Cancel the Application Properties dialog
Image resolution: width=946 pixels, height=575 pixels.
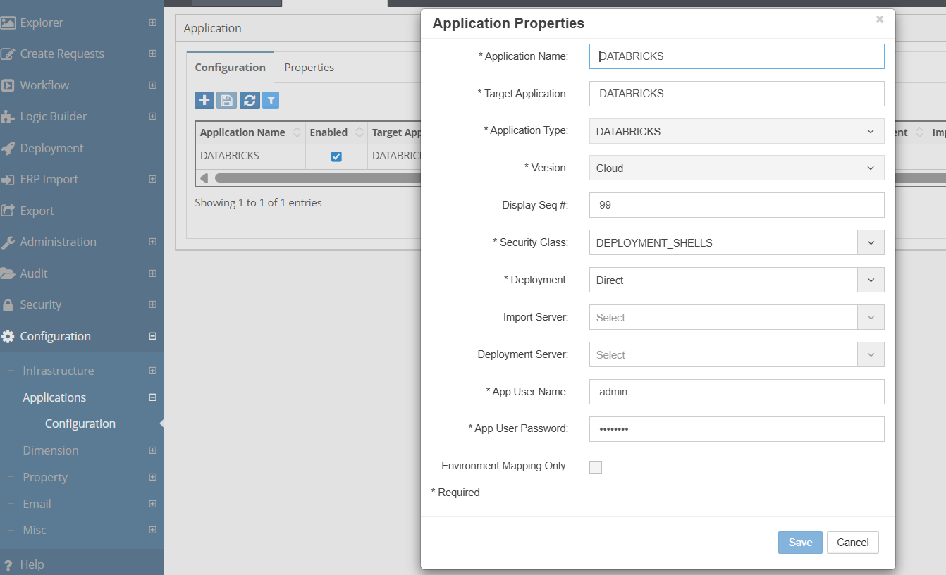852,542
